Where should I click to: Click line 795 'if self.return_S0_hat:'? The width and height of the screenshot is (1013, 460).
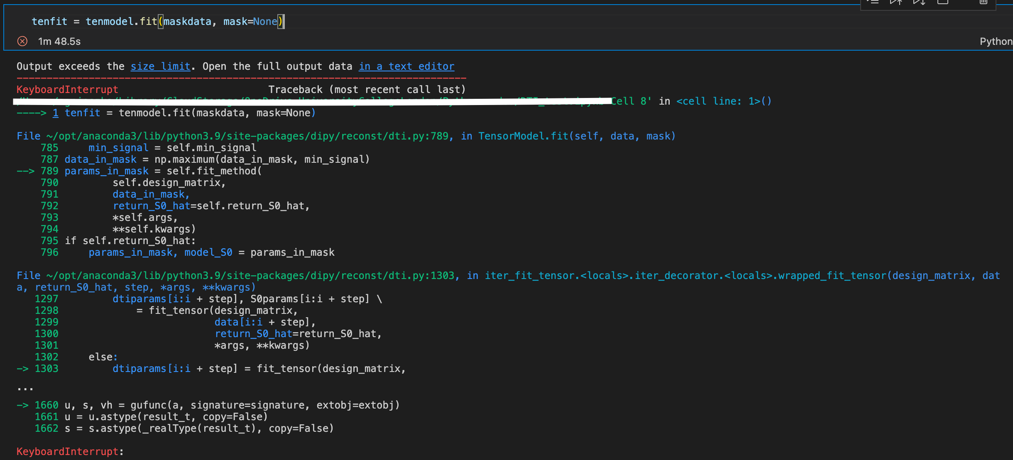130,241
